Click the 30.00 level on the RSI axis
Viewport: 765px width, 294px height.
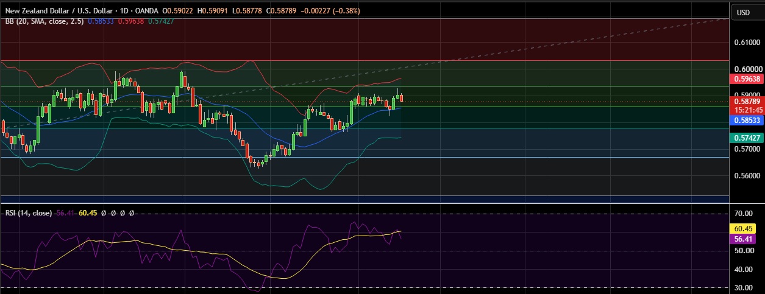(743, 287)
